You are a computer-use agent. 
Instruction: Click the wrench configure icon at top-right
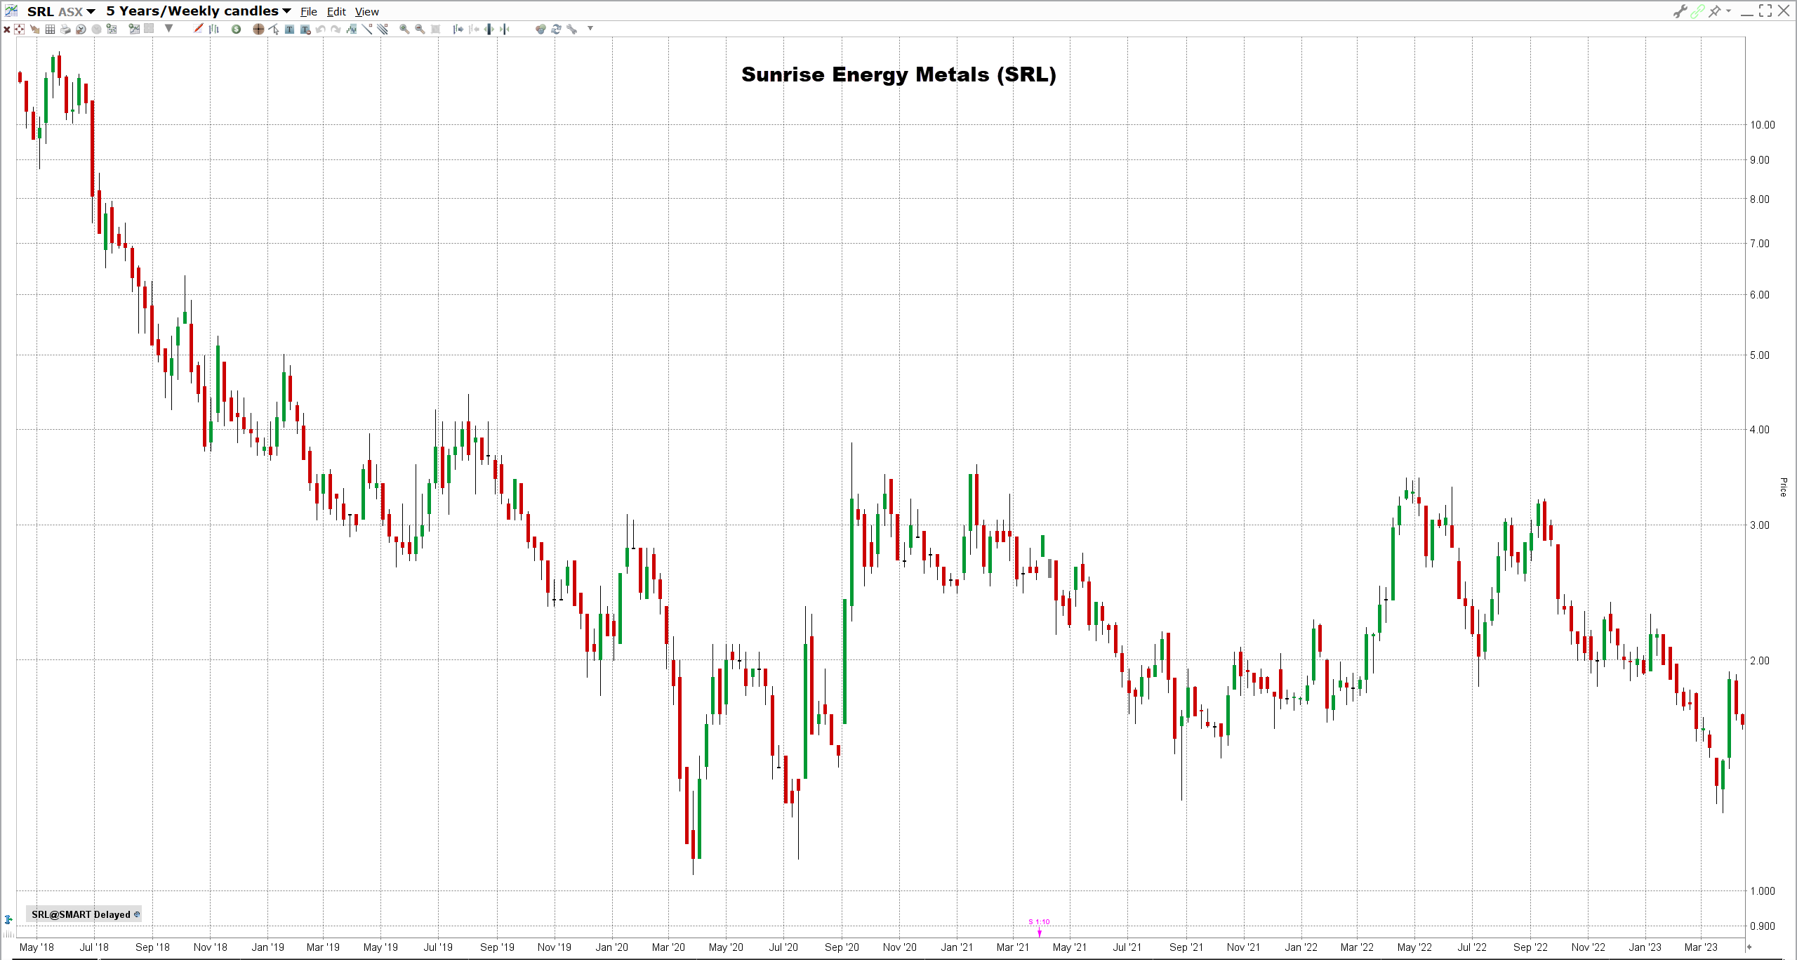click(x=1680, y=11)
